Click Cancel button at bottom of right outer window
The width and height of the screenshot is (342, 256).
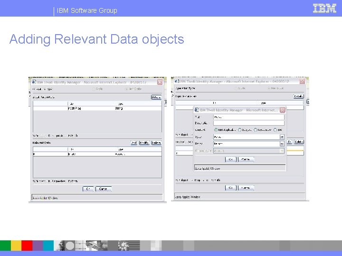point(246,188)
